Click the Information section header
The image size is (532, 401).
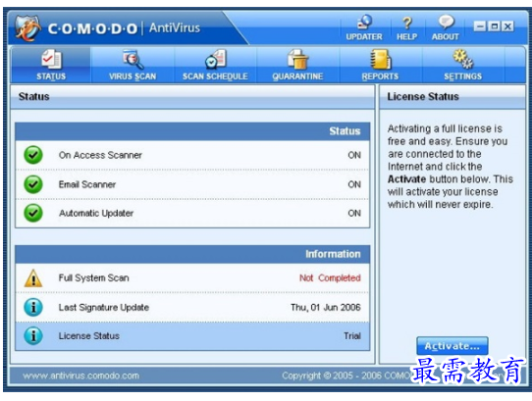click(192, 254)
